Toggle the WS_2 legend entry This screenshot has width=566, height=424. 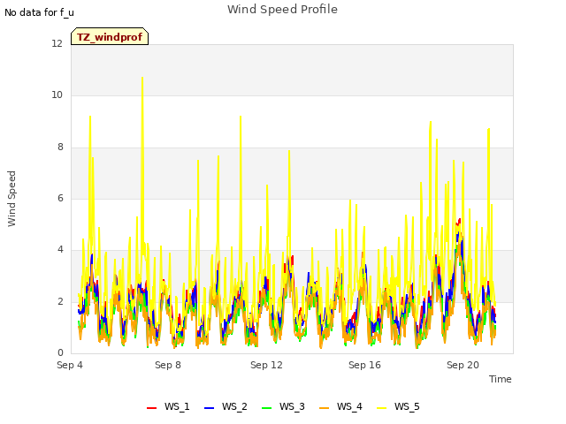point(226,406)
